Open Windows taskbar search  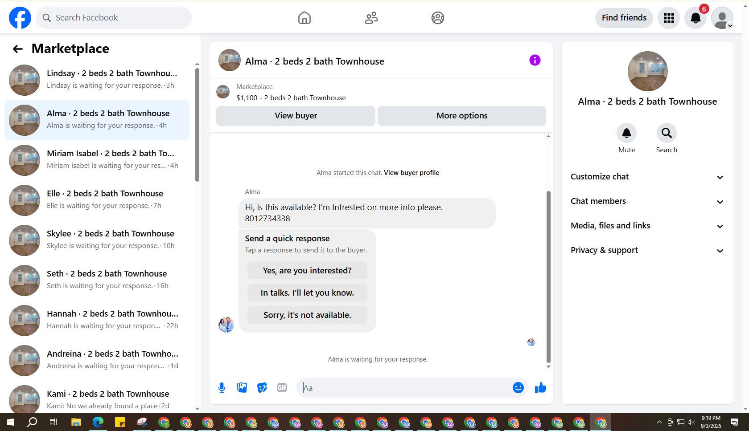point(32,422)
